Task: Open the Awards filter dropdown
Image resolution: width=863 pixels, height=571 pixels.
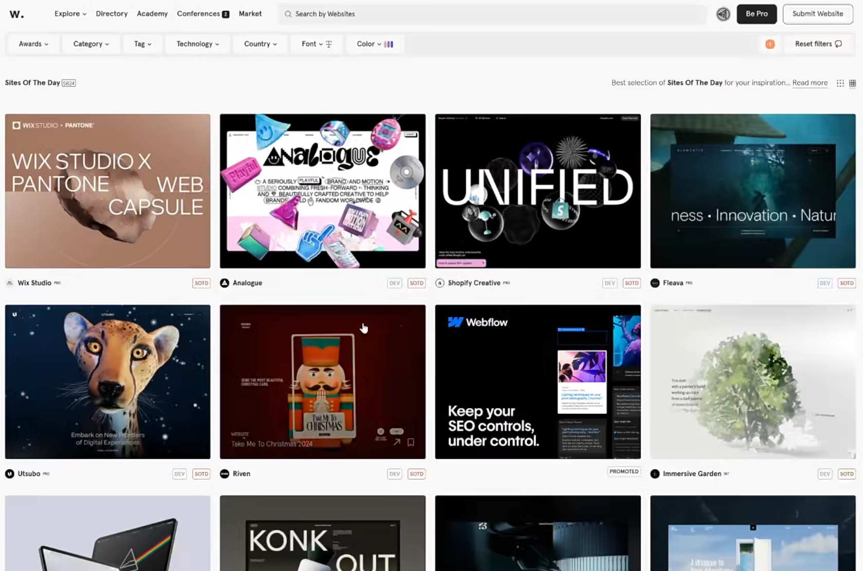Action: 33,44
